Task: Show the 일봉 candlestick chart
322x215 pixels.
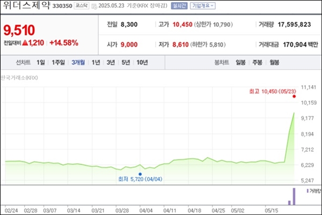Action: 240,62
